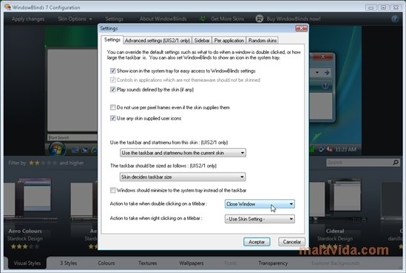
Task: Click Stardock Design under Cideral
Action: [335, 238]
